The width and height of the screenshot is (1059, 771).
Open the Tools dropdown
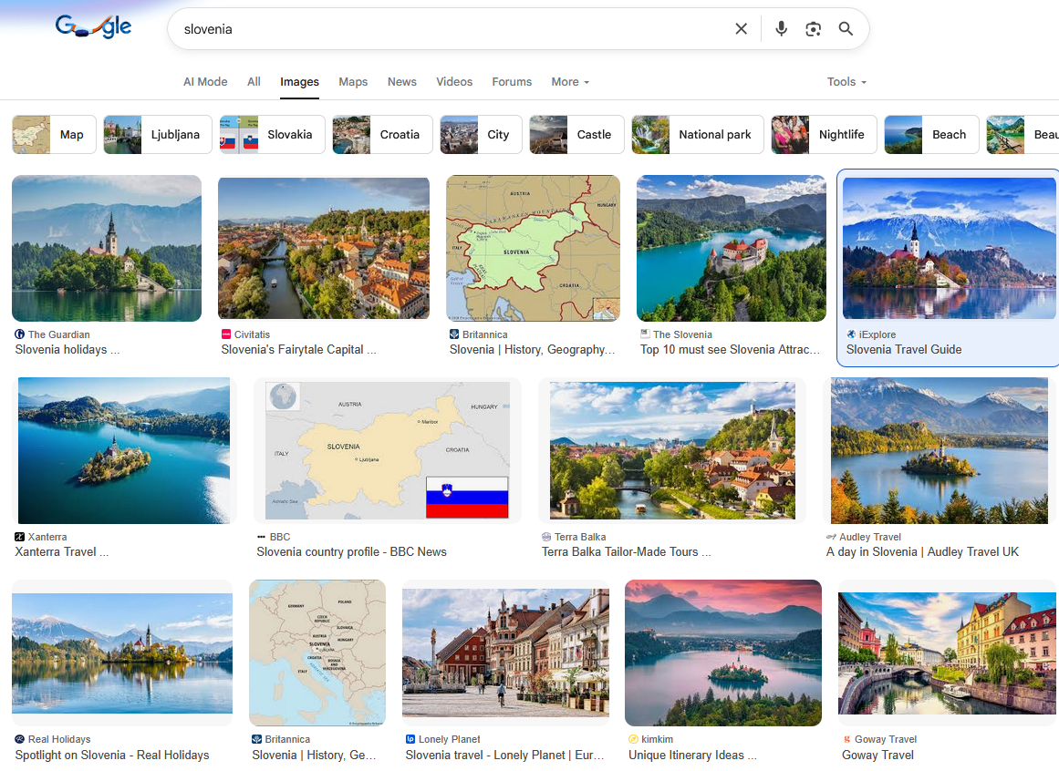tap(846, 82)
